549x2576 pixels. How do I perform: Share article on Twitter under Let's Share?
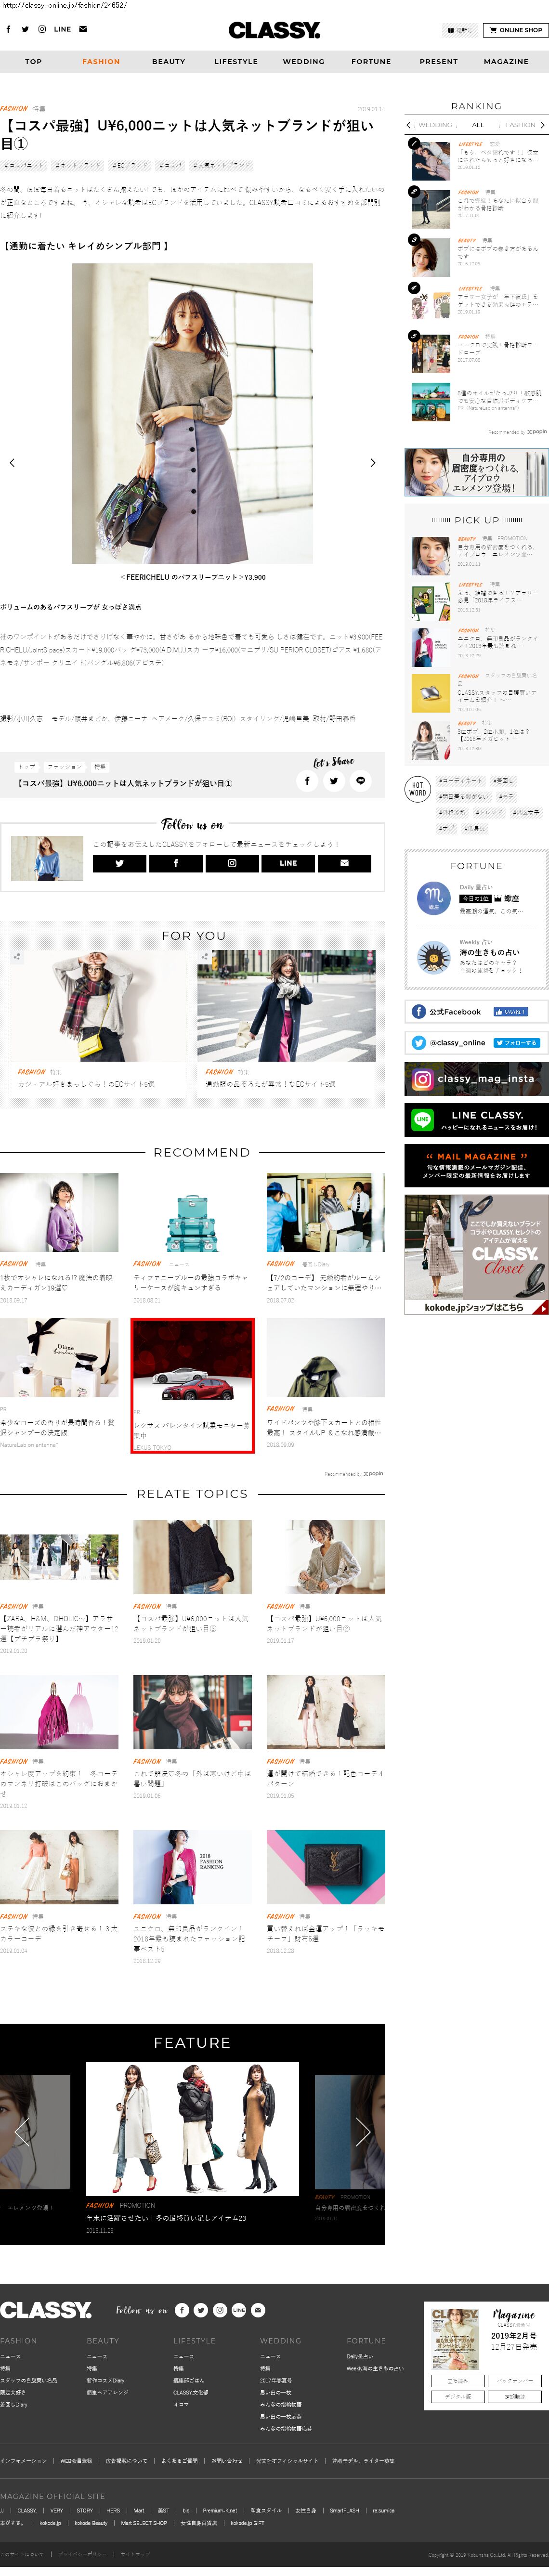click(334, 781)
